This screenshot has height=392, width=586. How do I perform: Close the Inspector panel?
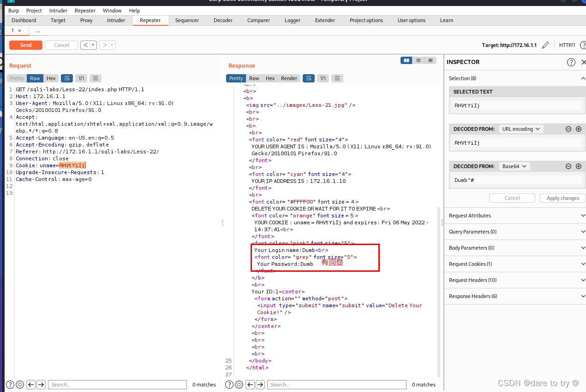(583, 62)
